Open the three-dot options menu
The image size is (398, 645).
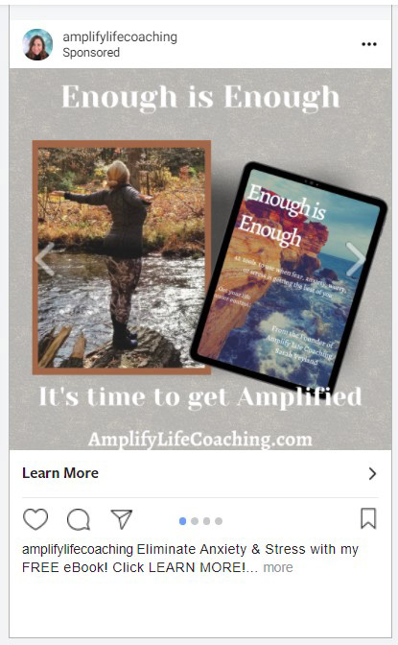[369, 44]
